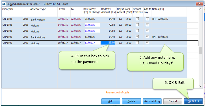The height and width of the screenshot is (107, 206).
Task: Click the note 'BH - 02/05/16'
Action: click(x=160, y=19)
